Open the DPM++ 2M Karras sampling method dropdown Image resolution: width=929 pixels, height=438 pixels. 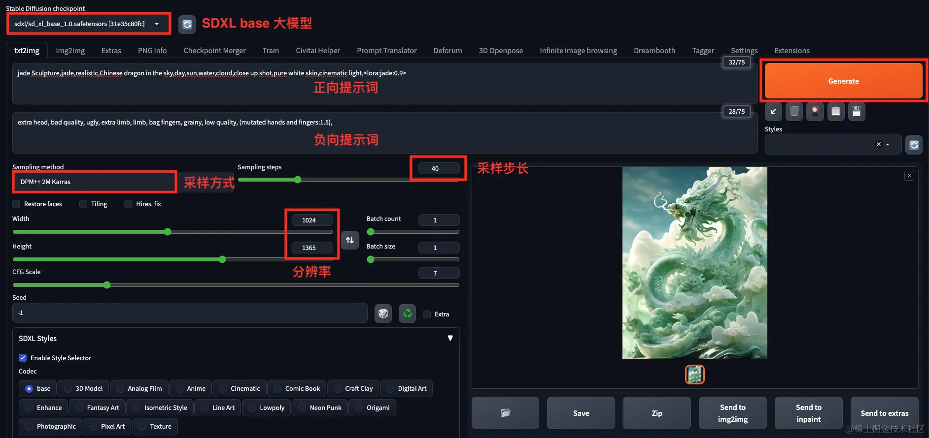point(94,182)
